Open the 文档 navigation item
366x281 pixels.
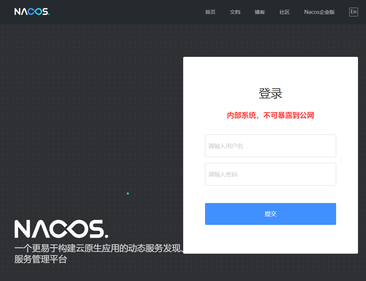tap(235, 12)
